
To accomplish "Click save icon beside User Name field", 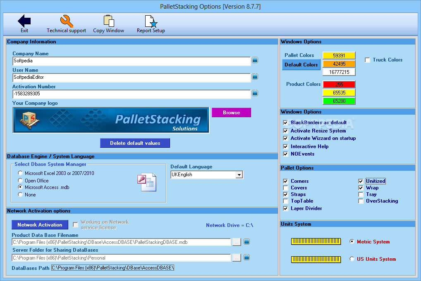I will pos(255,77).
